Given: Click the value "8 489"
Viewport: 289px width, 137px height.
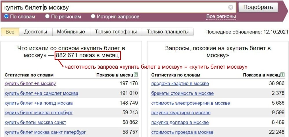Looking at the screenshot, I should click(x=278, y=122).
